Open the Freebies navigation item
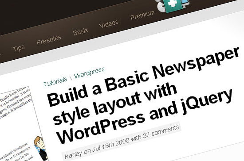 click(49, 40)
